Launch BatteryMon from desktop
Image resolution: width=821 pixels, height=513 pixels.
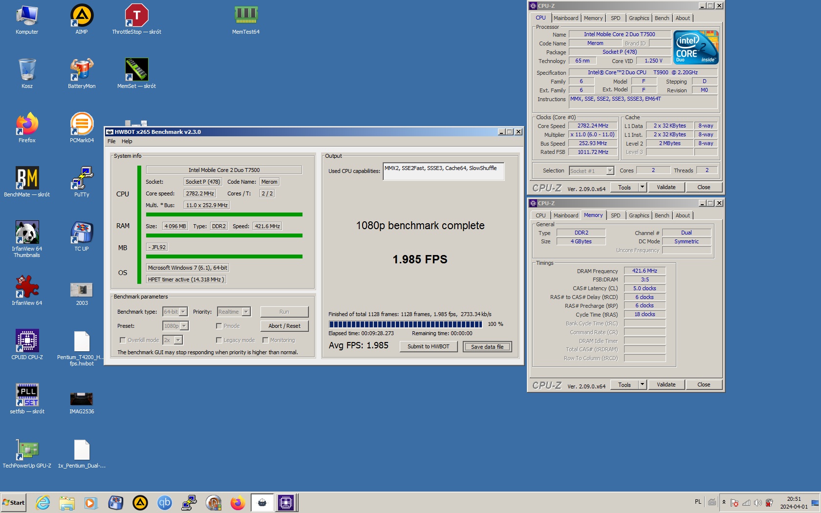pyautogui.click(x=82, y=74)
